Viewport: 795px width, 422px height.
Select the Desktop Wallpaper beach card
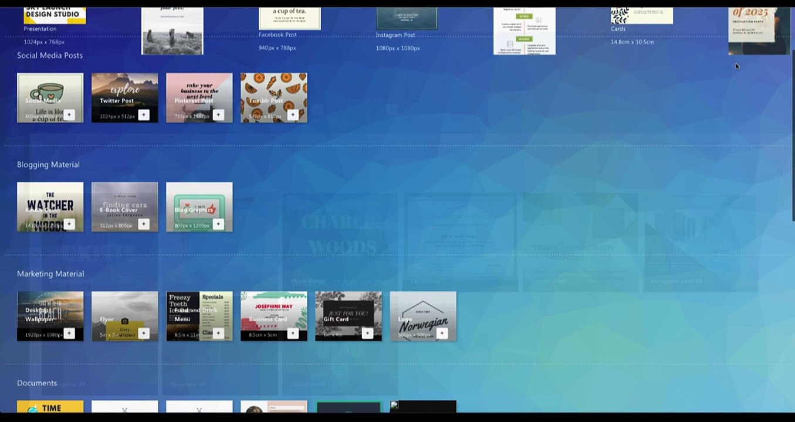pos(50,316)
